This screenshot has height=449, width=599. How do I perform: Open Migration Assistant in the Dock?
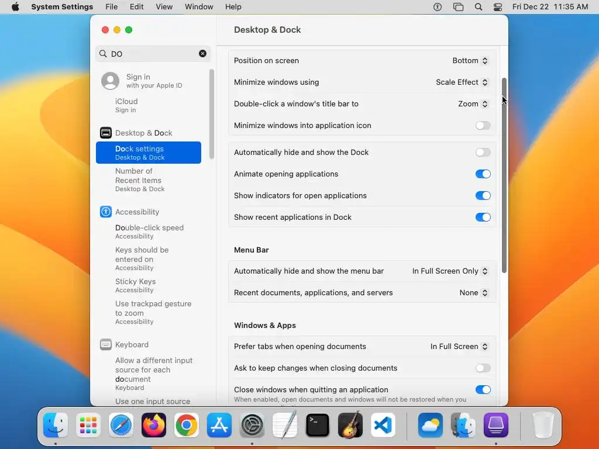coord(463,425)
